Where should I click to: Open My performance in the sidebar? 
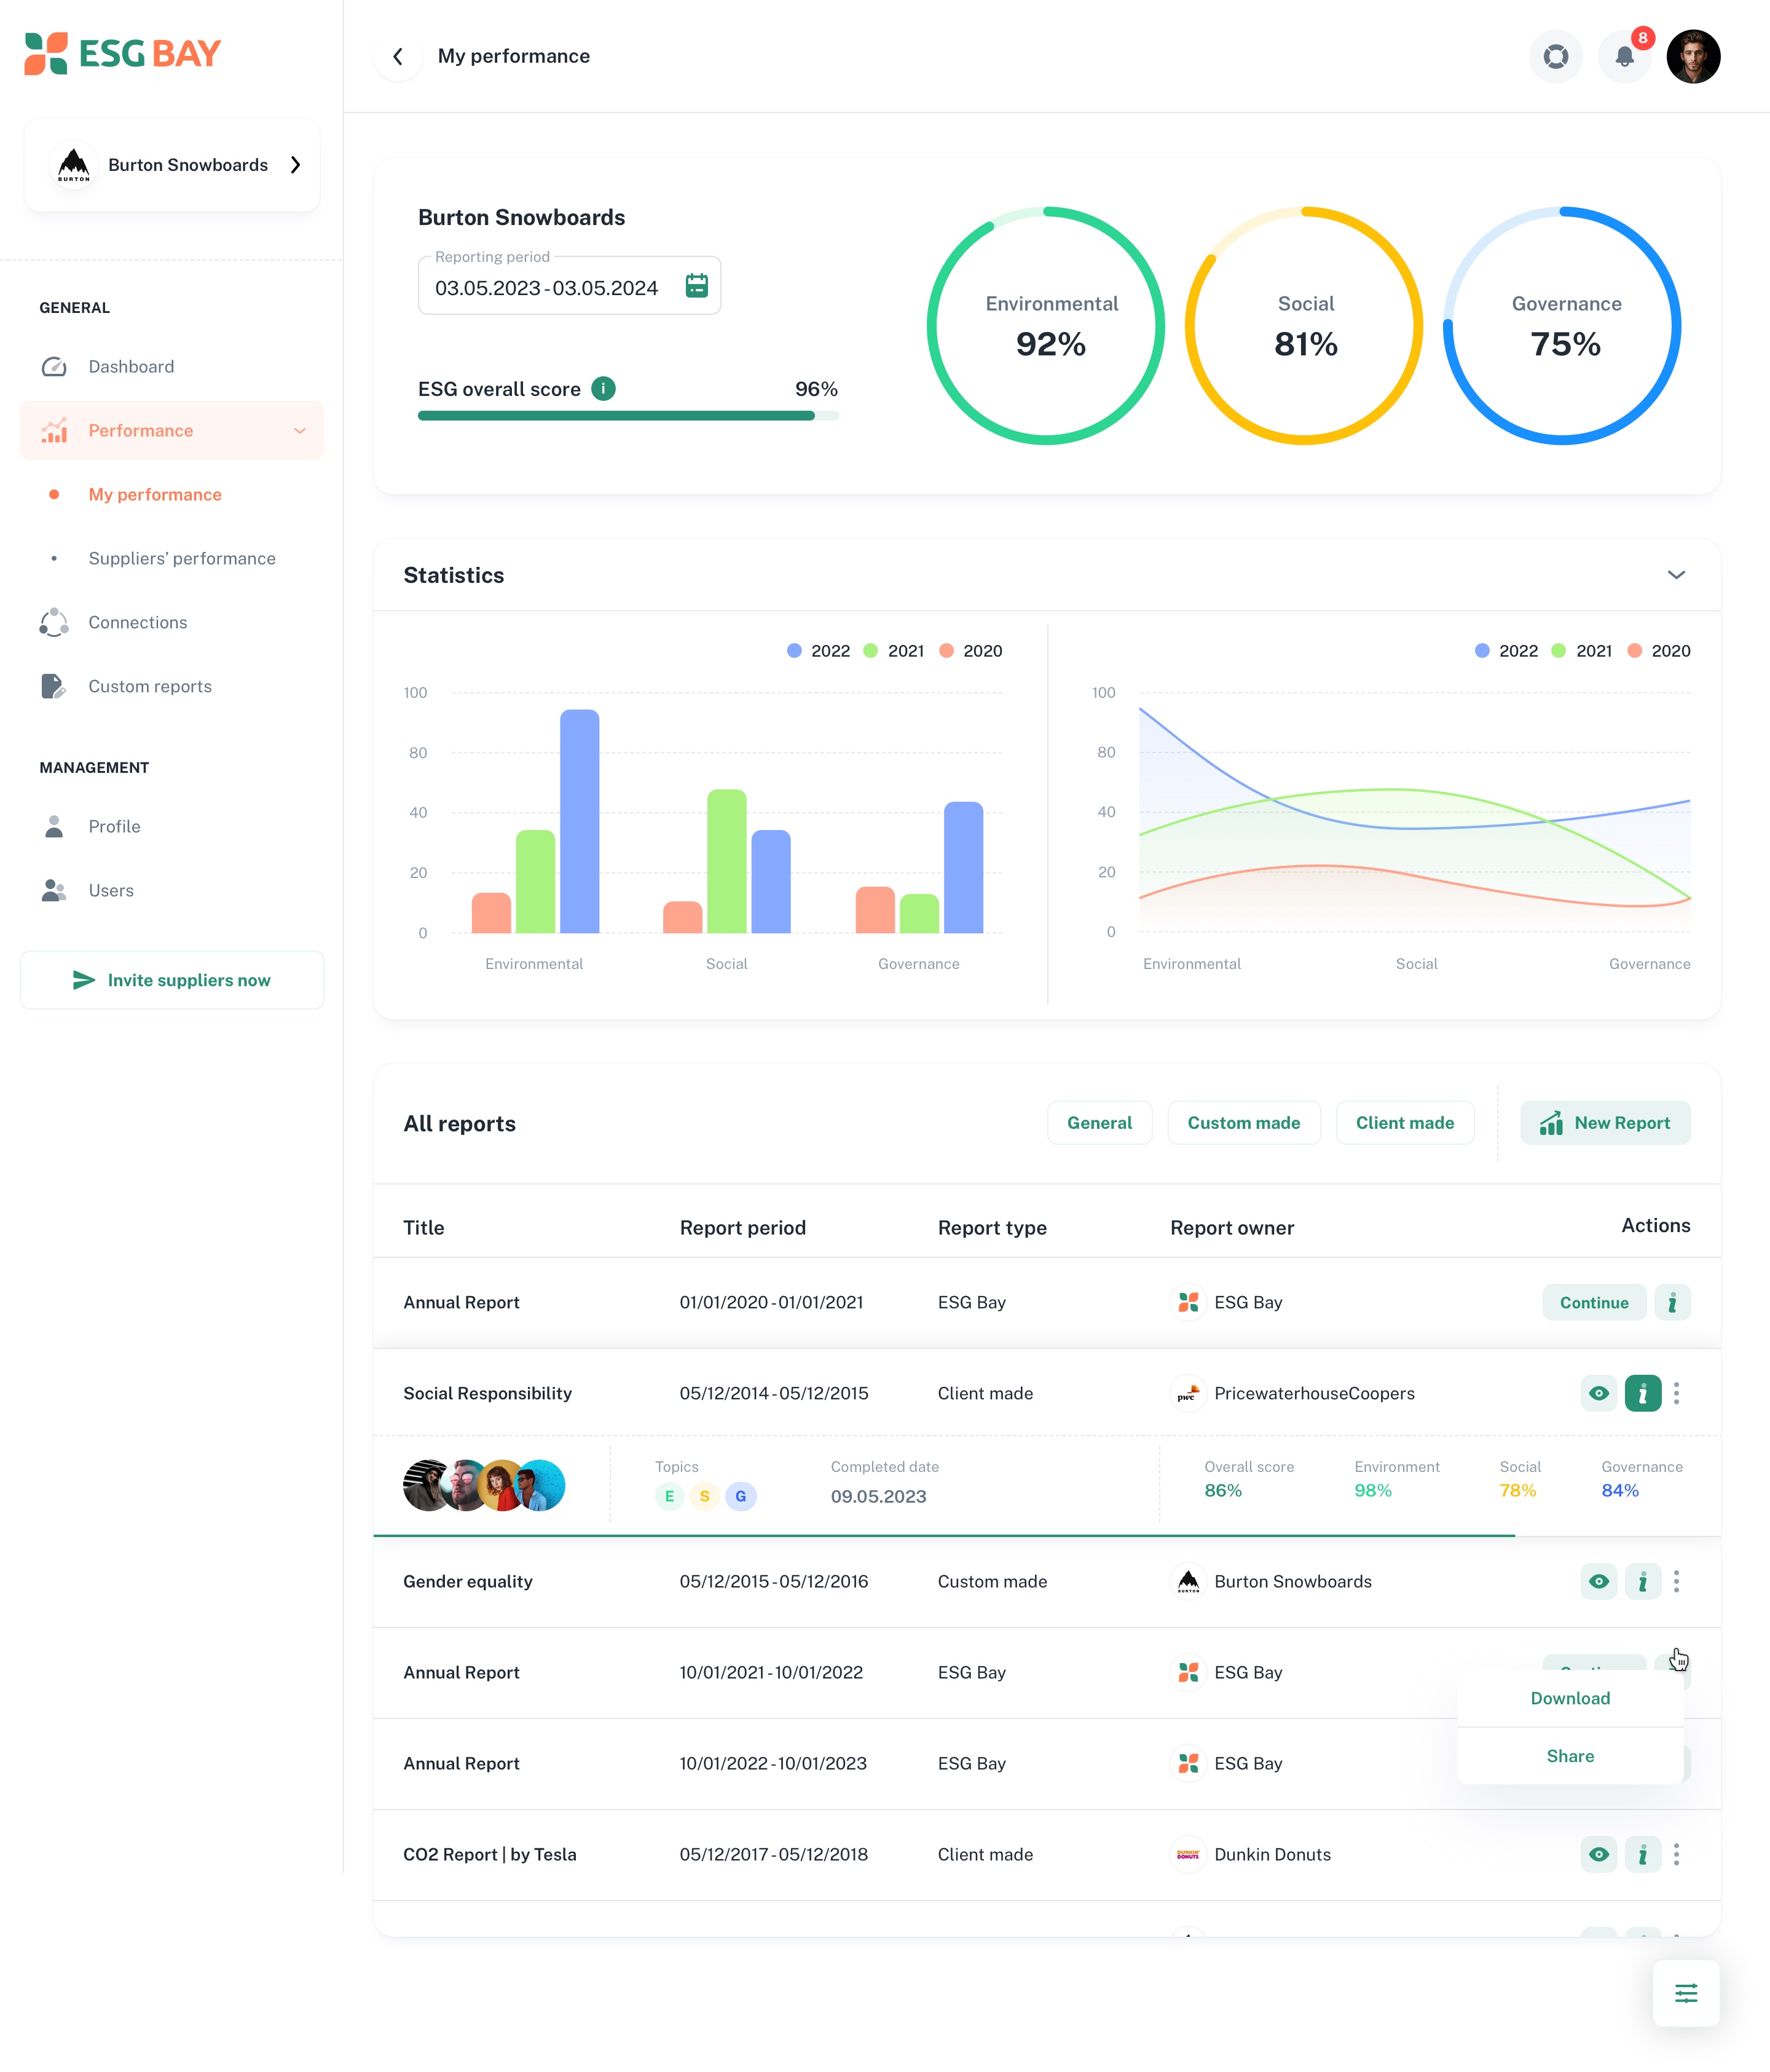[155, 494]
